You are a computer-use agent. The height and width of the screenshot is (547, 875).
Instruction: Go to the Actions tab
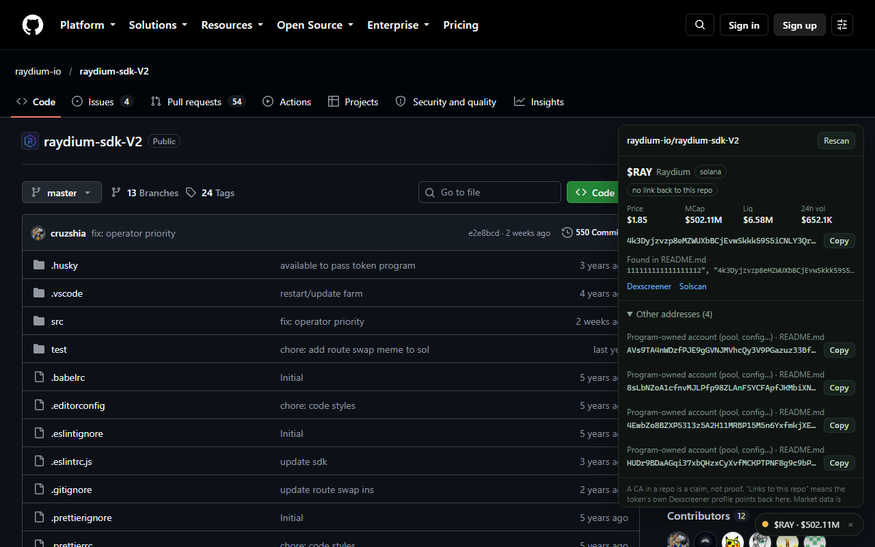click(x=287, y=102)
